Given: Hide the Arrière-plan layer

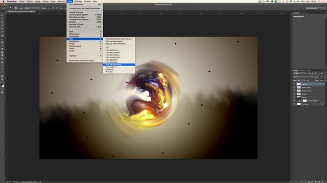Looking at the screenshot, I should coord(294,104).
